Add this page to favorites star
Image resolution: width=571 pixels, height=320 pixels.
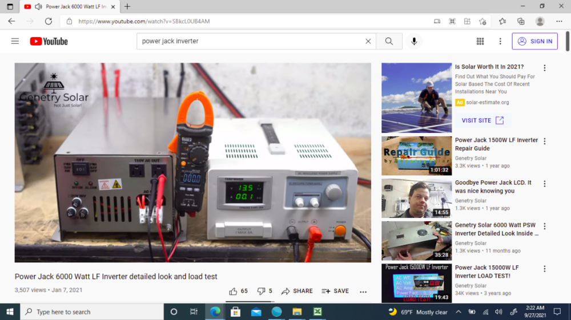point(482,22)
